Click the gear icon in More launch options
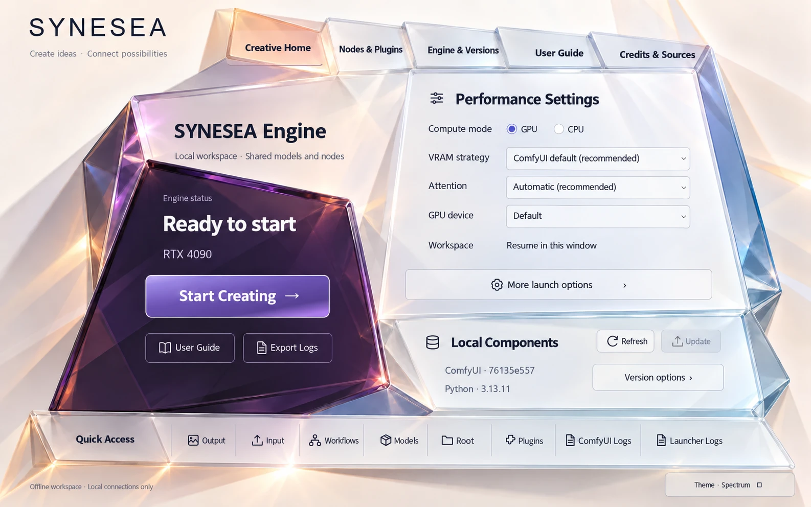 click(x=497, y=285)
